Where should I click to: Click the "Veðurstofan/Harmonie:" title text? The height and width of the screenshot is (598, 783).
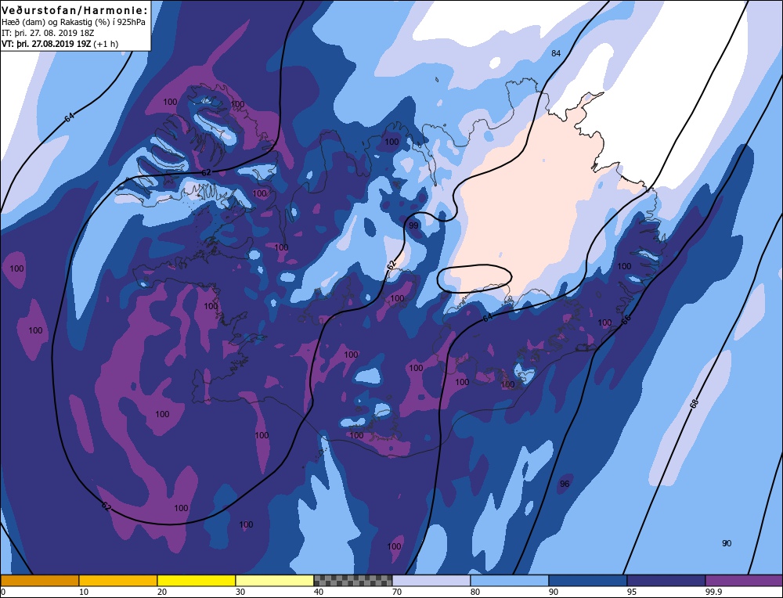pyautogui.click(x=75, y=10)
